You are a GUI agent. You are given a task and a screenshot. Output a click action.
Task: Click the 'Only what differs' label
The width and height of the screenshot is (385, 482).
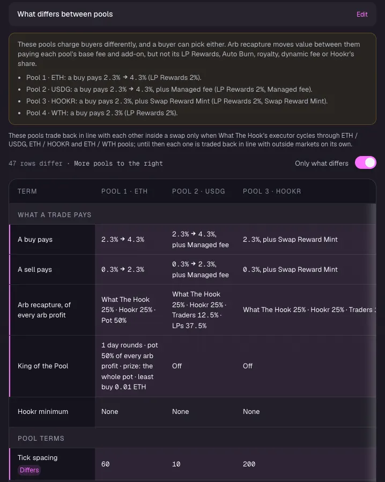[322, 163]
